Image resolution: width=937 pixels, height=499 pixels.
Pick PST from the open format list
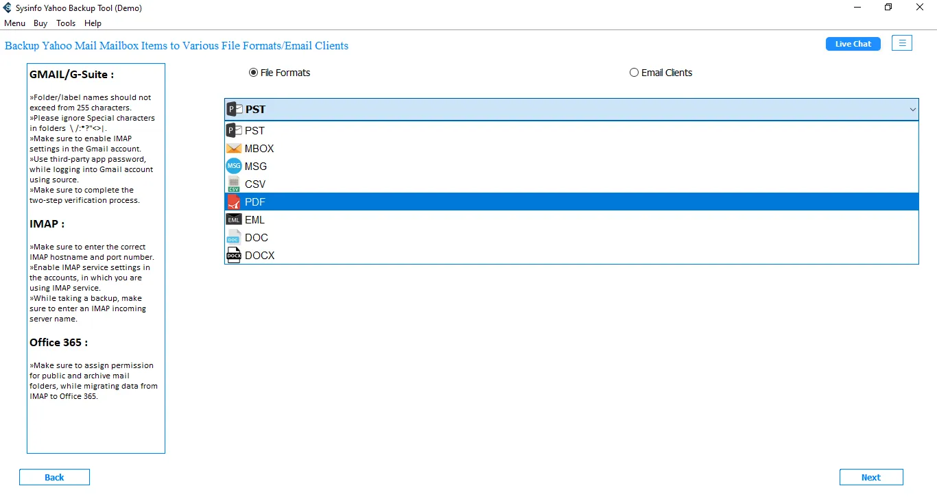point(571,131)
